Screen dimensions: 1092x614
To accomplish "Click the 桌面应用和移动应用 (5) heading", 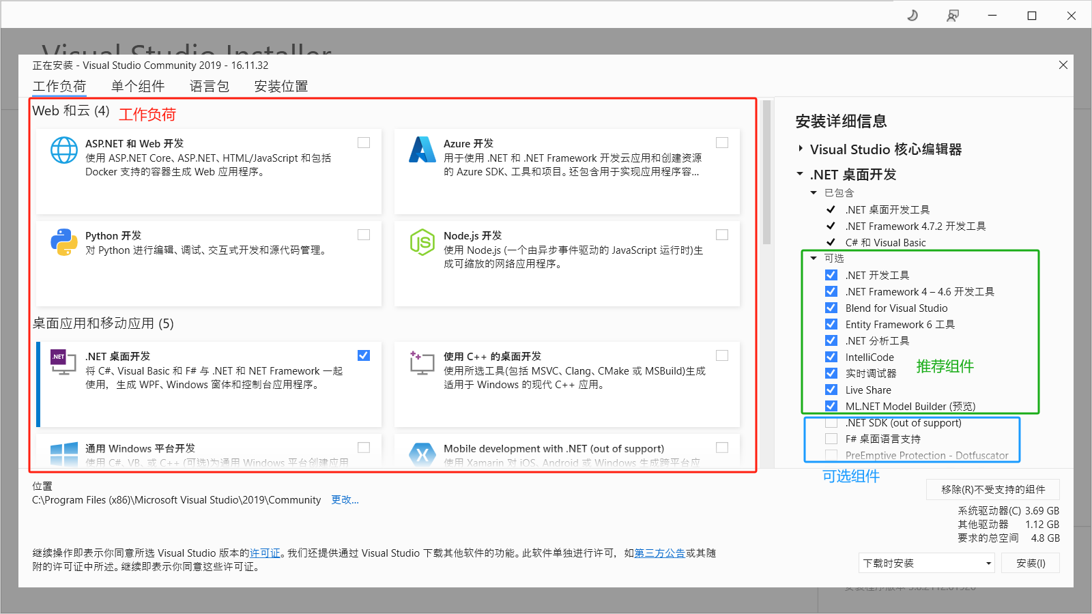I will click(x=103, y=323).
